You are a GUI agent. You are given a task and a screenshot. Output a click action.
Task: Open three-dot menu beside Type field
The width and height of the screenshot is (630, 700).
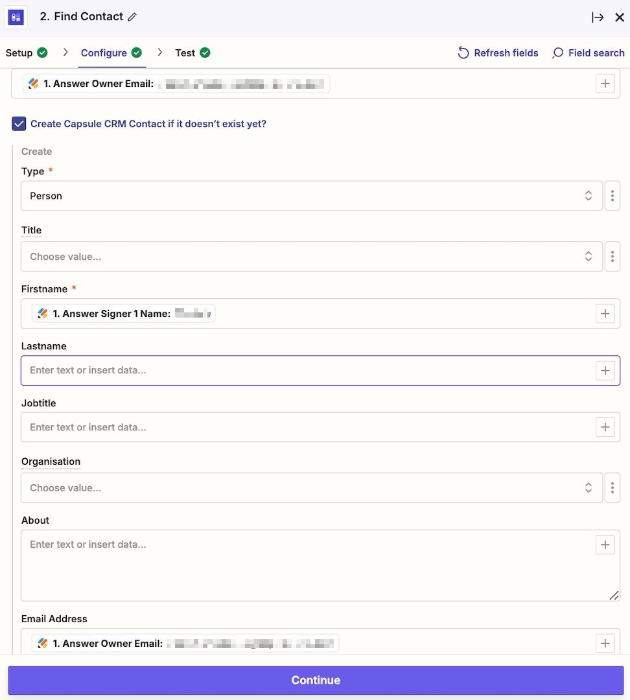(x=612, y=196)
